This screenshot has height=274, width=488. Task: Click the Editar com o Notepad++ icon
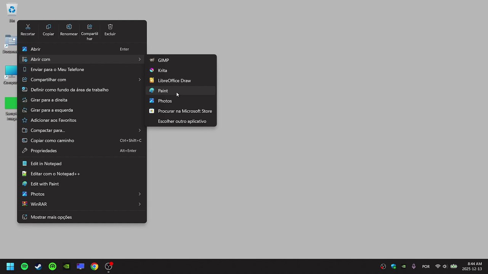coord(25,174)
